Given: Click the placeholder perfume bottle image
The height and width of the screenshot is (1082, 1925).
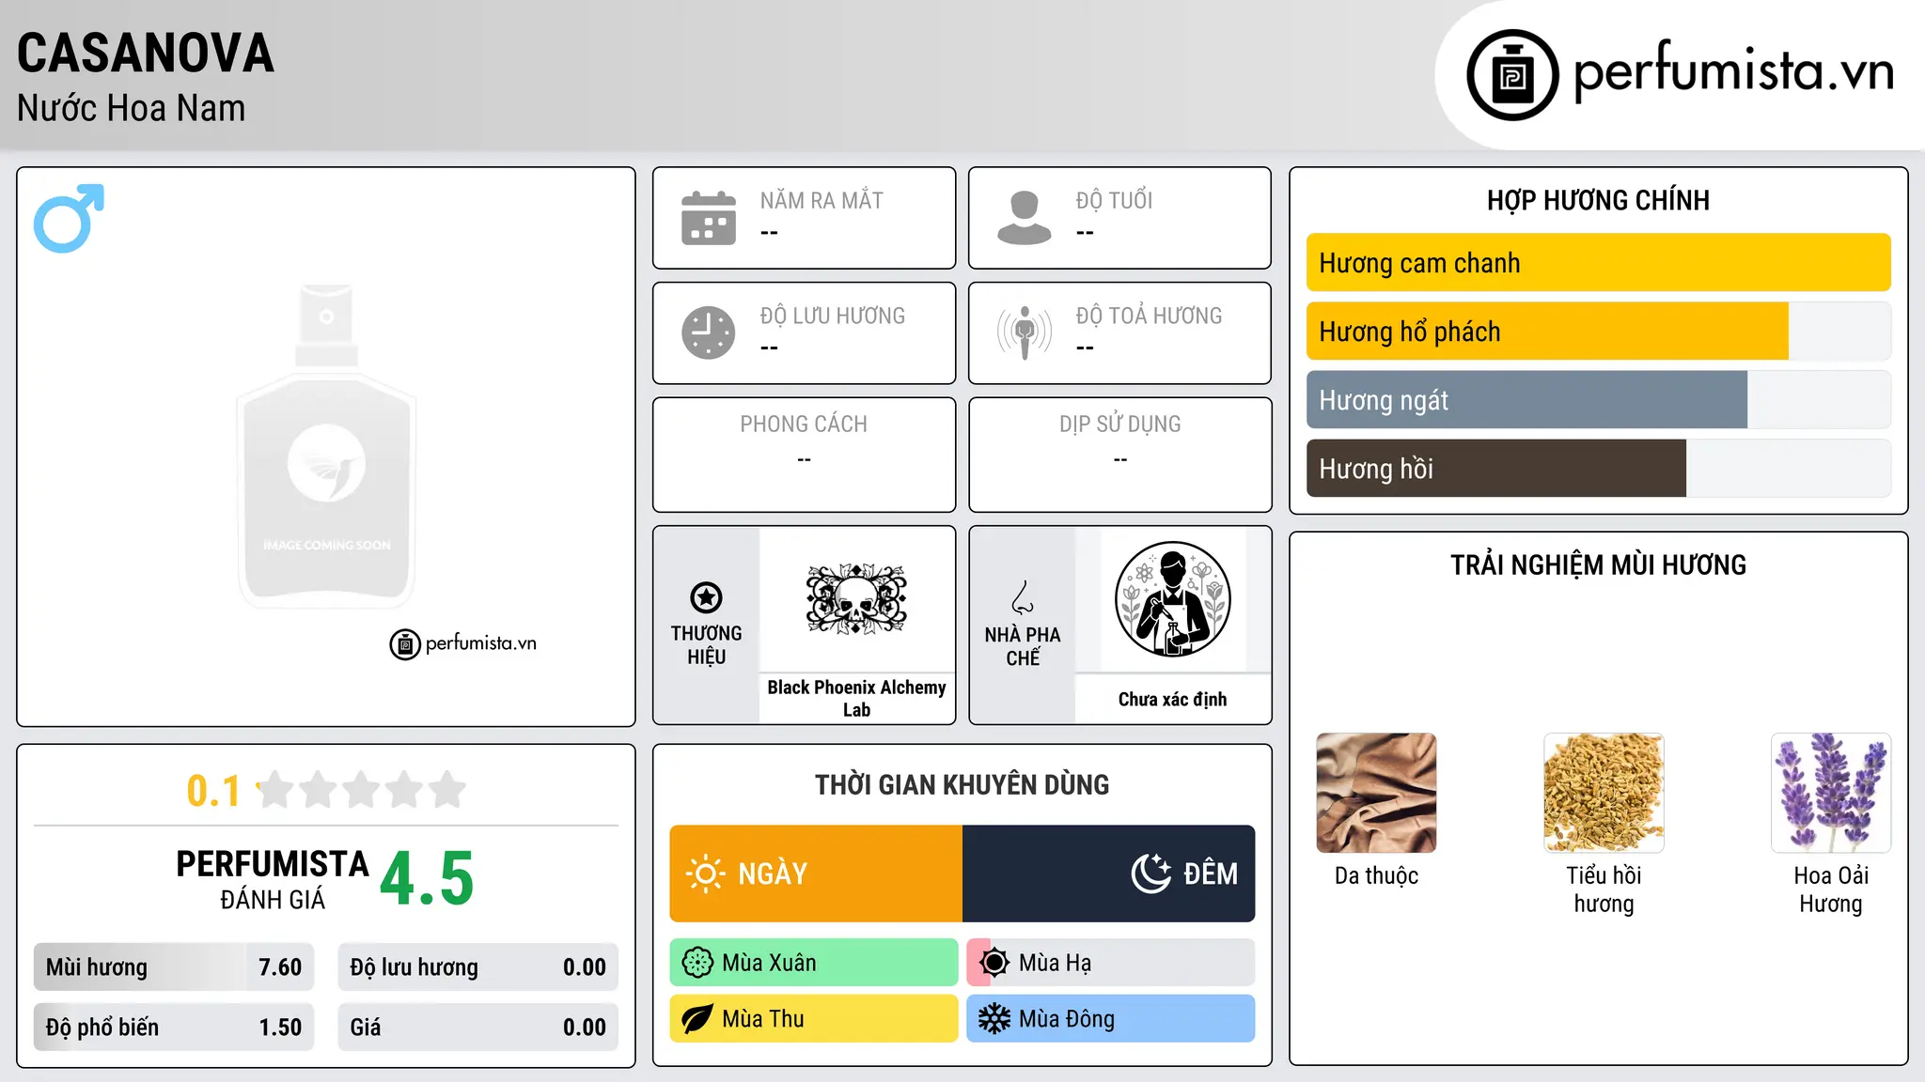Looking at the screenshot, I should click(326, 446).
